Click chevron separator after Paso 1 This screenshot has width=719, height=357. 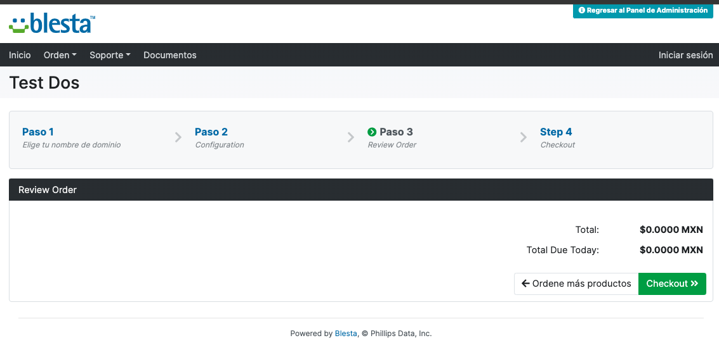(x=178, y=137)
